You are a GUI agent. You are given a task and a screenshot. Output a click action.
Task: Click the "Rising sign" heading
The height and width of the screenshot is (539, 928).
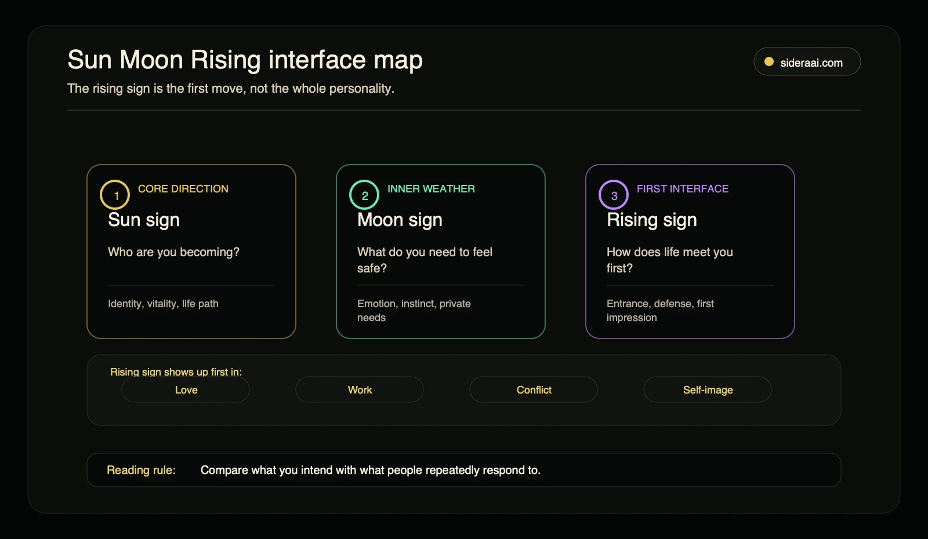[652, 220]
